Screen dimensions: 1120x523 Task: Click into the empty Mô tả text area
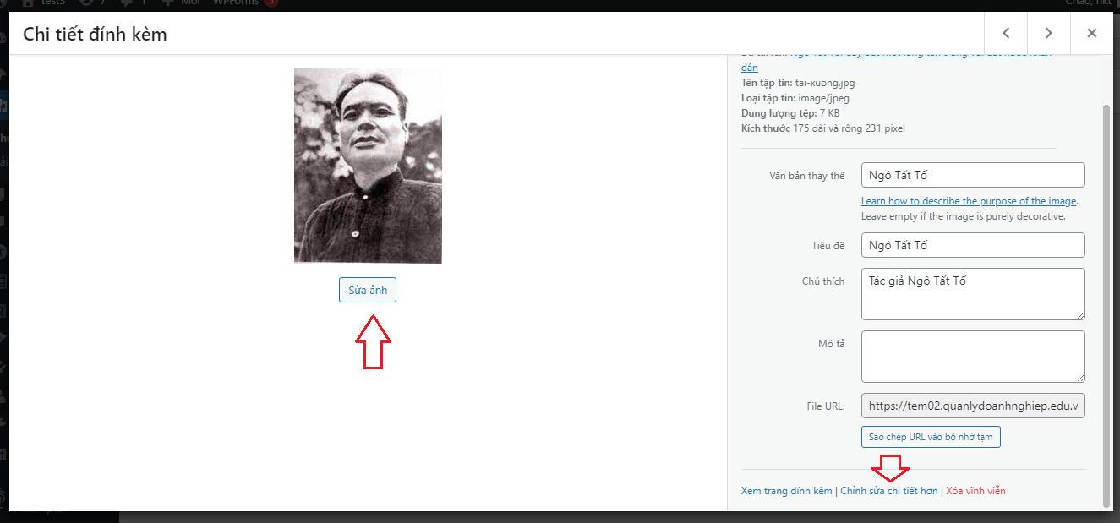[x=973, y=356]
